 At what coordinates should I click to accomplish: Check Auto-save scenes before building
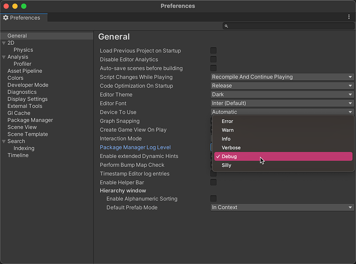214,68
